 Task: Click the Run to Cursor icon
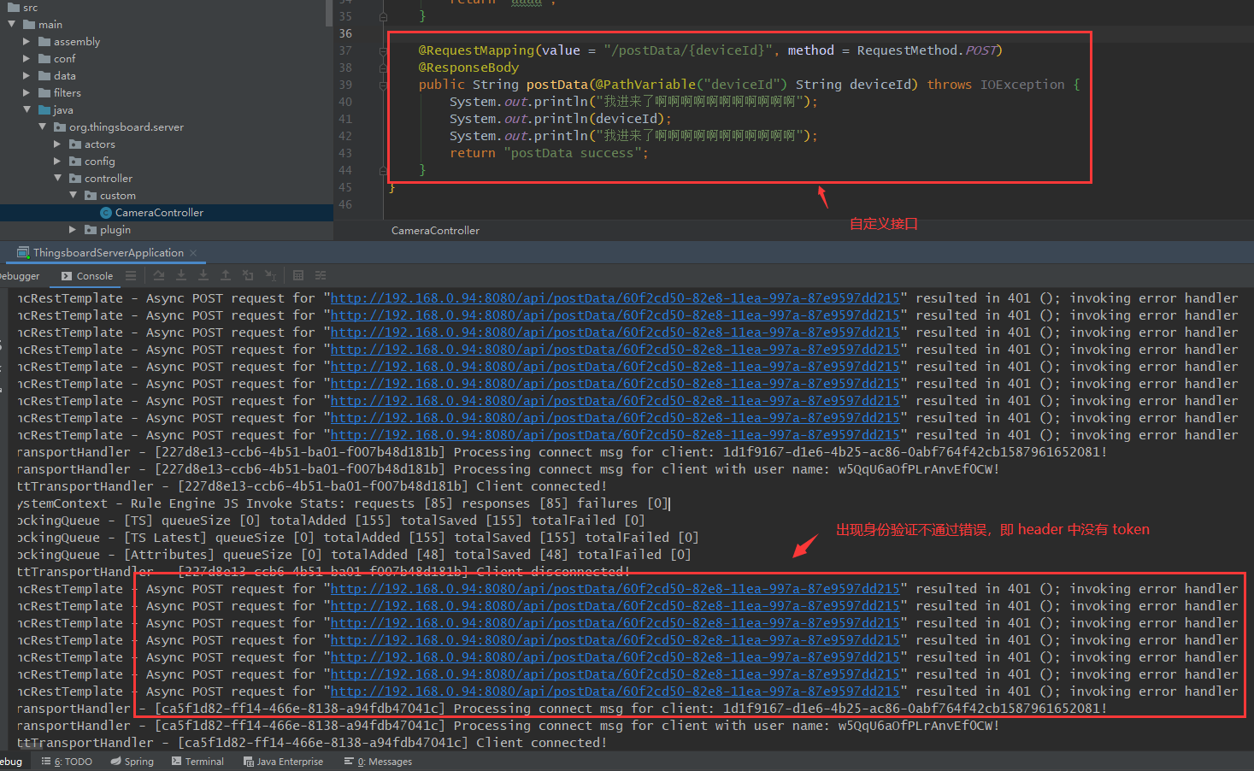click(270, 275)
